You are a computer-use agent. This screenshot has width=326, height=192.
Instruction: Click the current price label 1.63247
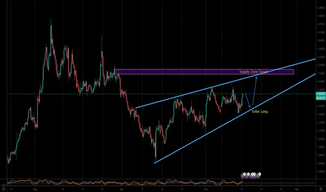321,94
